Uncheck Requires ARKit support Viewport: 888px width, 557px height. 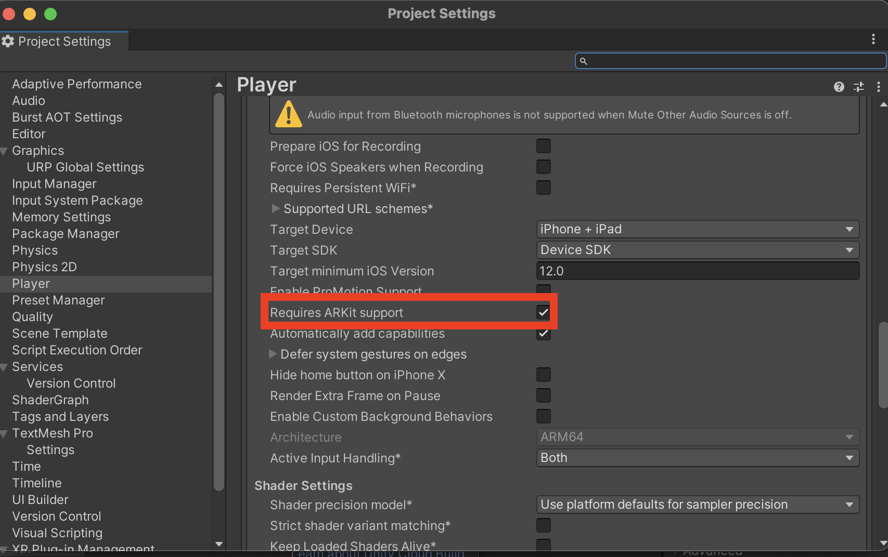[544, 312]
